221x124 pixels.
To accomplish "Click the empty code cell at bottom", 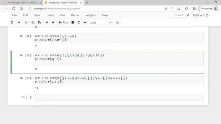I will [119, 97].
